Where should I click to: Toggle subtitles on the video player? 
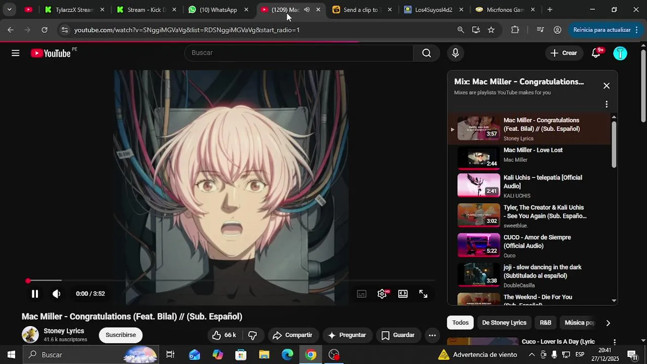tap(361, 294)
